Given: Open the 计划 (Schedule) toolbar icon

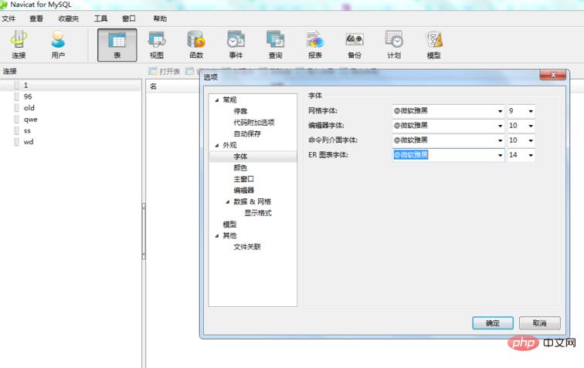Looking at the screenshot, I should [394, 44].
